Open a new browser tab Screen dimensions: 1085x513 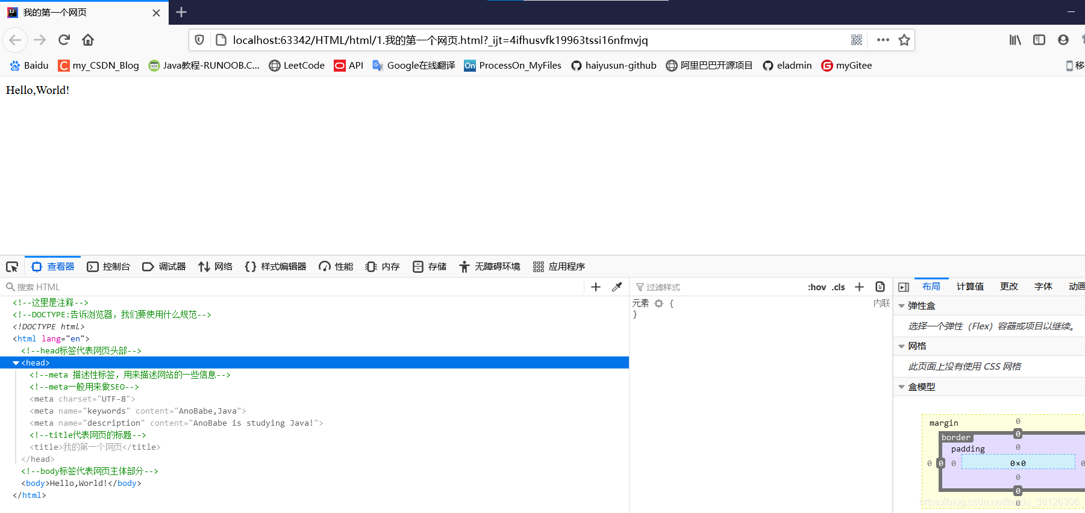[181, 12]
